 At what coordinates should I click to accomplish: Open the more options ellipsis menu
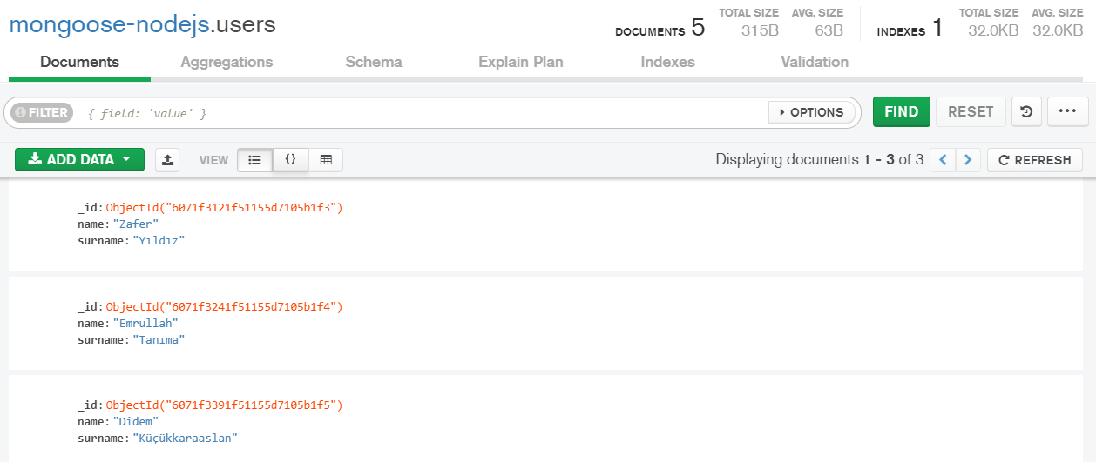1067,112
